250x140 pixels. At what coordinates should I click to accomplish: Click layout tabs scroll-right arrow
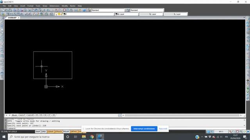click(9, 115)
